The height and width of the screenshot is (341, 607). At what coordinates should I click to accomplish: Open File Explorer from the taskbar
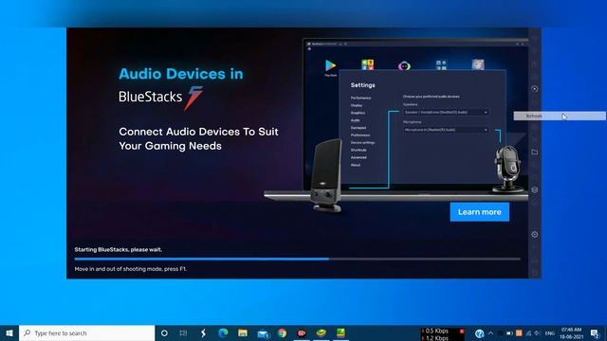pos(243,332)
